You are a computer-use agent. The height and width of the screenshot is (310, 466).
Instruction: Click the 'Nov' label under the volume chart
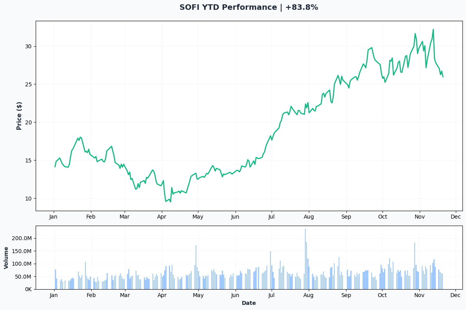coord(420,295)
